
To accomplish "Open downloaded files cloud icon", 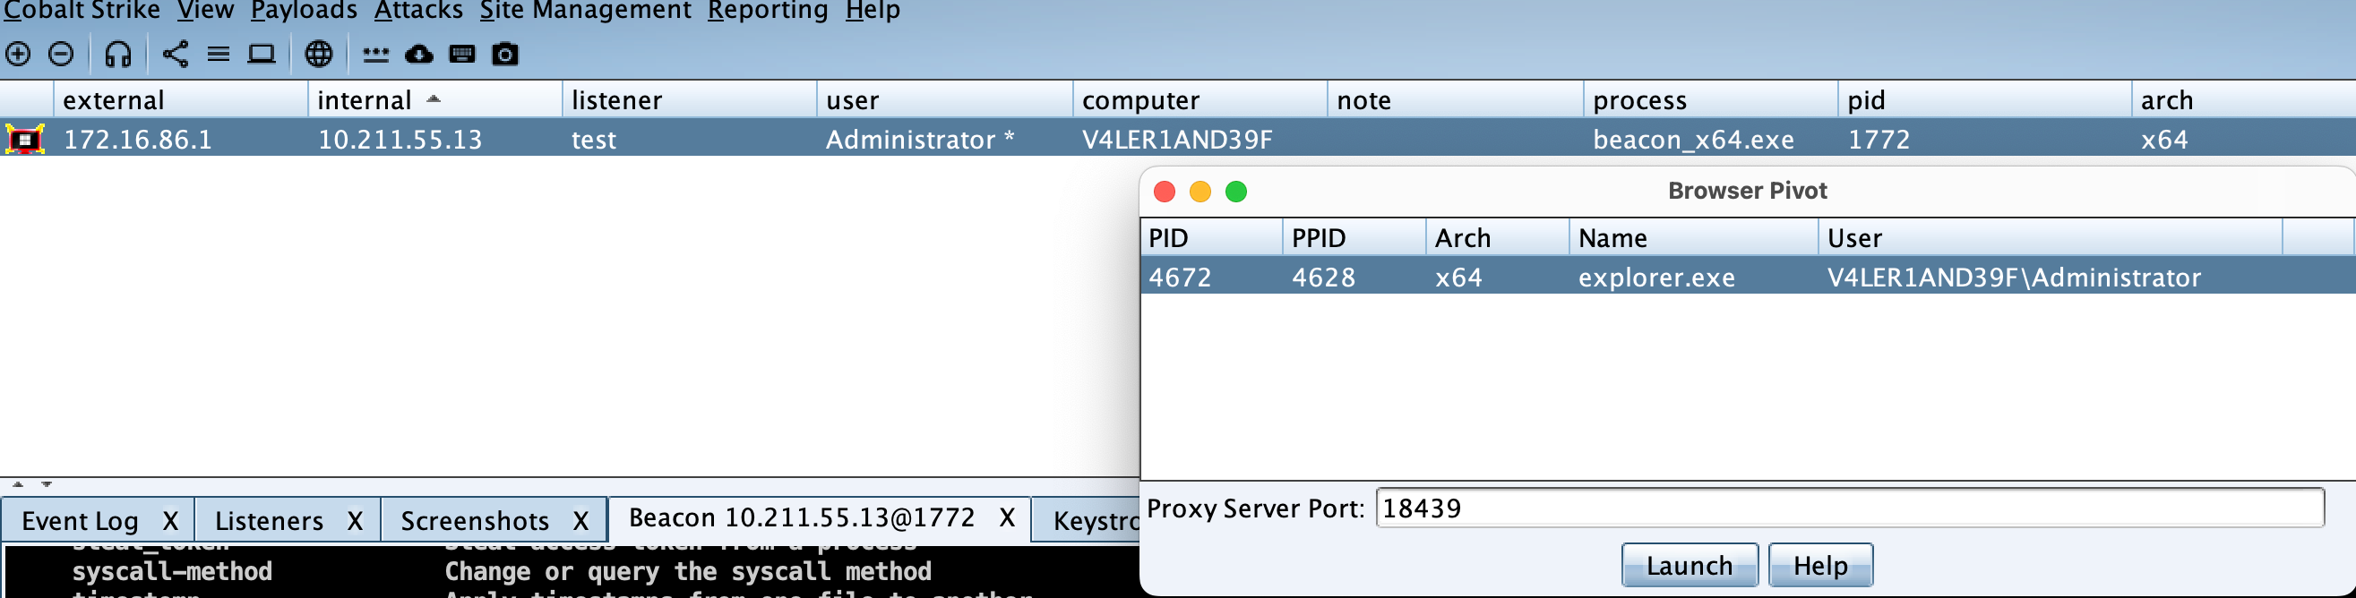I will coord(419,54).
